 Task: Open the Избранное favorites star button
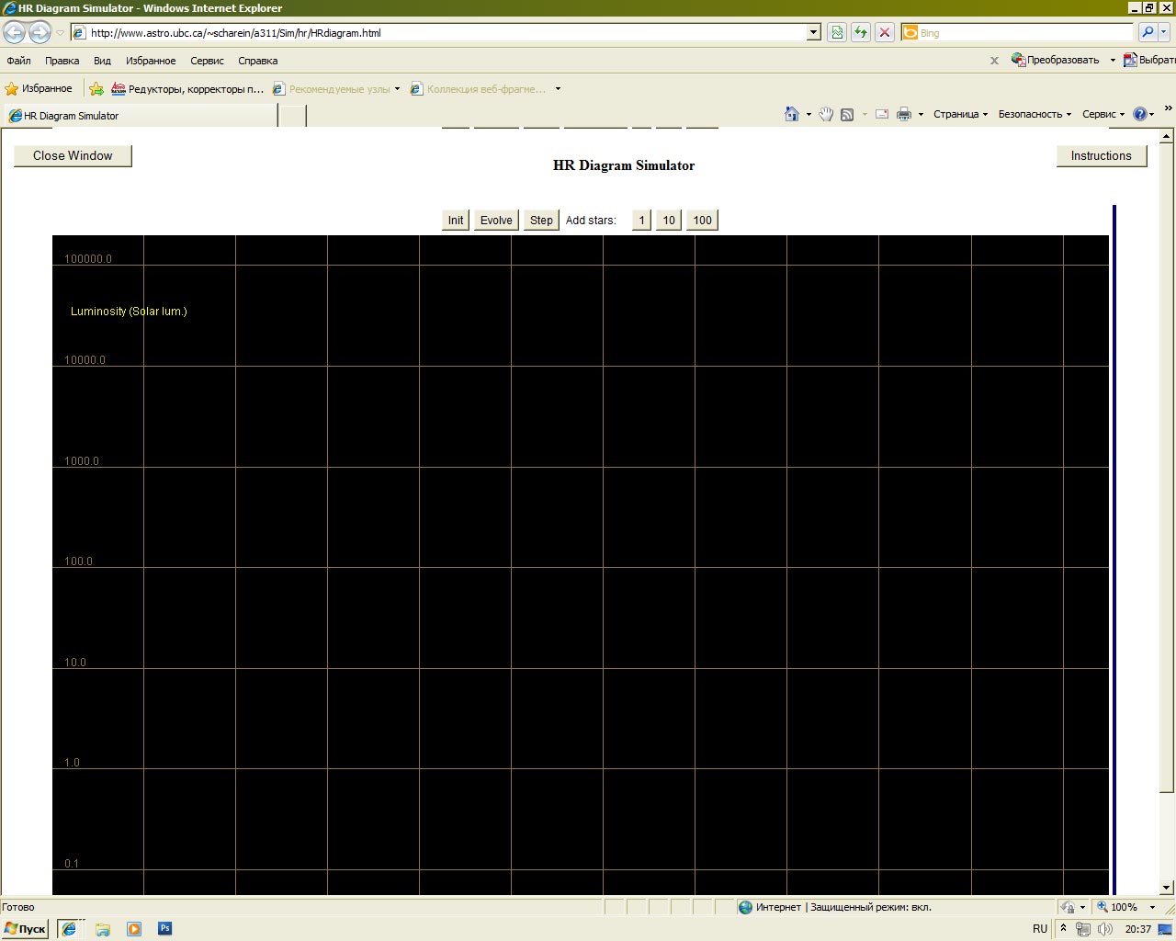39,88
